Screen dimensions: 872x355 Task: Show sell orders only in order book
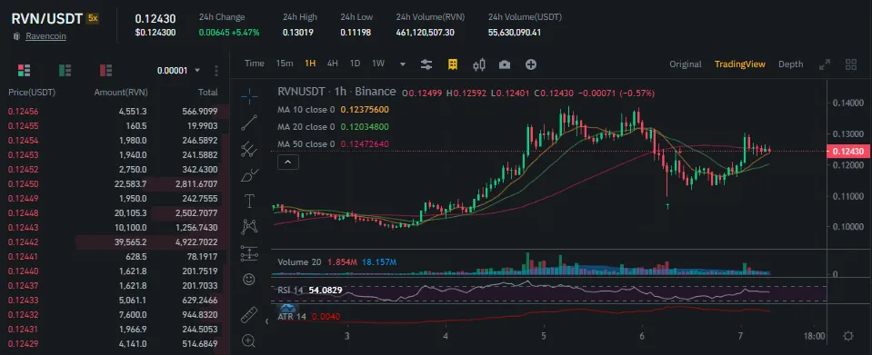[x=105, y=71]
